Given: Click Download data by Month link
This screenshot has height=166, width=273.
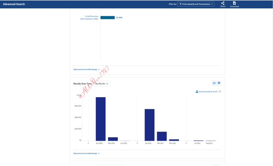Looking at the screenshot, I should (207, 92).
